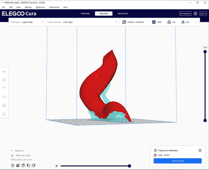Open the Support Blocker tool
Viewport: 209px width, 170px height.
point(4,114)
